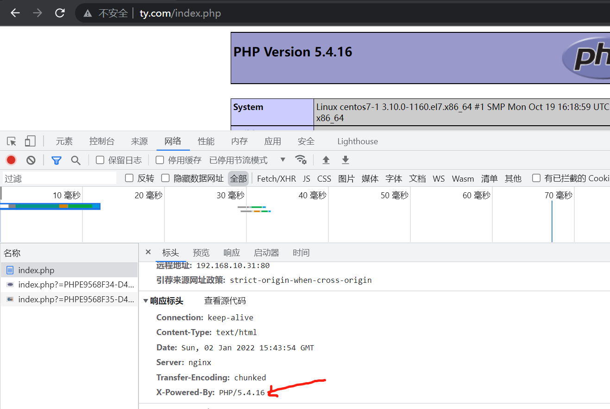This screenshot has width=610, height=409.
Task: Click the 70 毫秒 timeline marker
Action: [x=559, y=195]
